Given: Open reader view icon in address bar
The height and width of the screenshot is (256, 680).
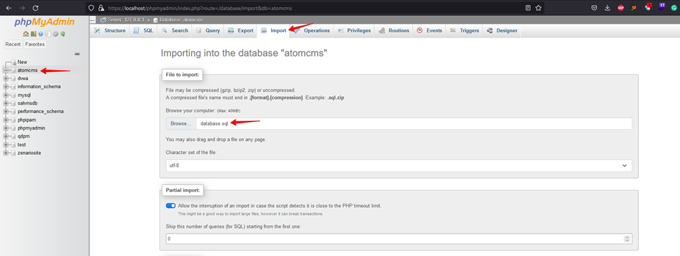Looking at the screenshot, I should [x=528, y=8].
